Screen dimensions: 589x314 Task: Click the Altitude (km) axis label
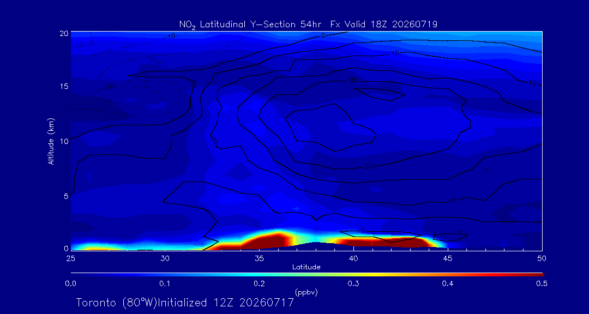[x=51, y=142]
